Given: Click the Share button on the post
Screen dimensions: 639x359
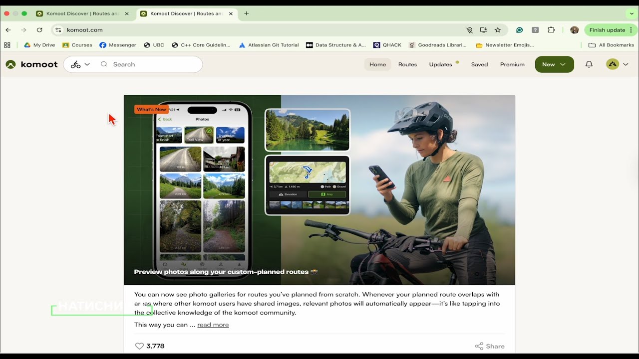Looking at the screenshot, I should pos(490,346).
